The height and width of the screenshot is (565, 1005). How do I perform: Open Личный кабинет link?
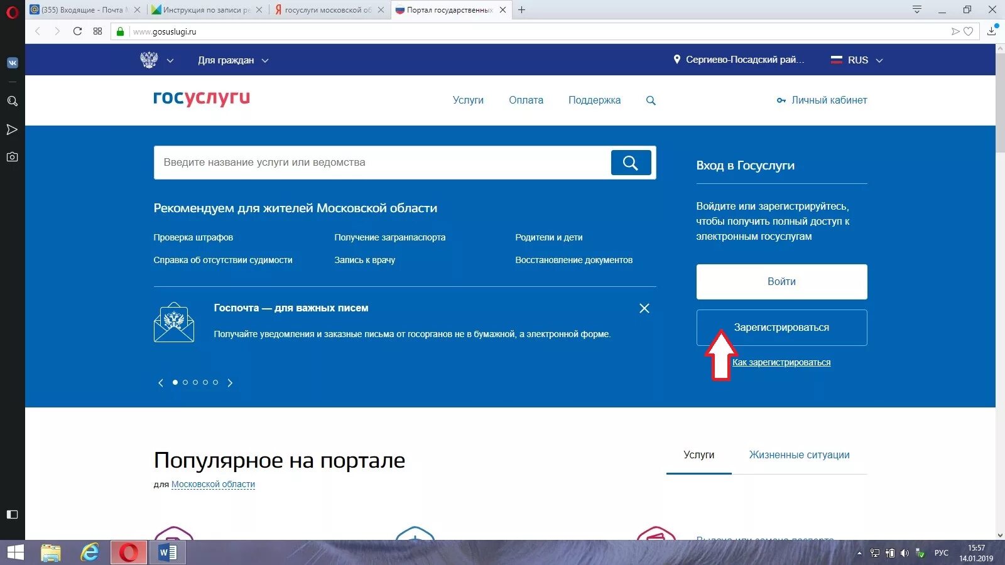822,100
